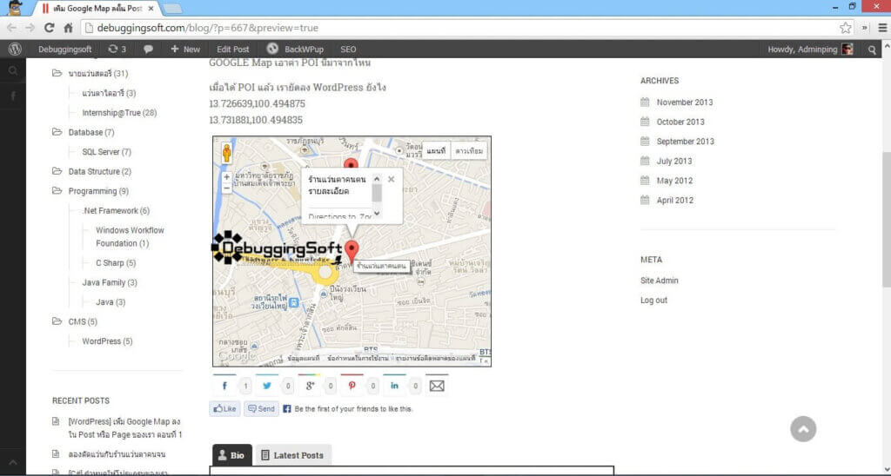Share post on Facebook icon
Viewport: 891px width, 476px height.
click(x=224, y=386)
